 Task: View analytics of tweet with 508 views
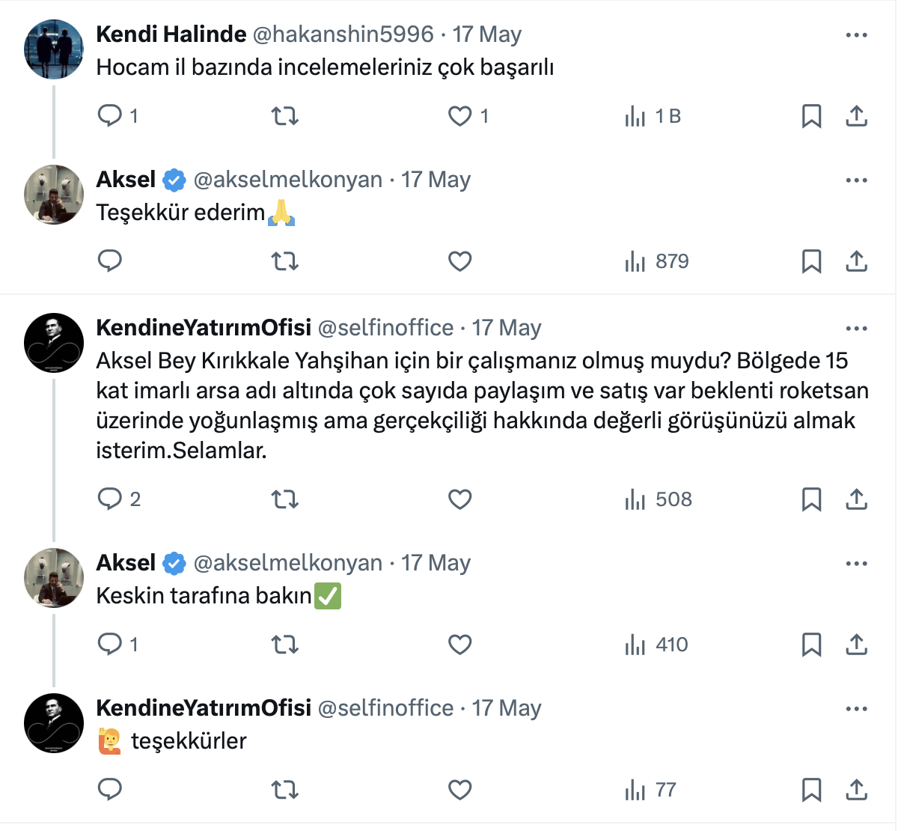pyautogui.click(x=659, y=499)
